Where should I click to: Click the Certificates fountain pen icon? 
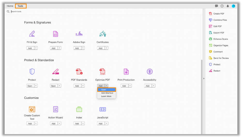[103, 34]
